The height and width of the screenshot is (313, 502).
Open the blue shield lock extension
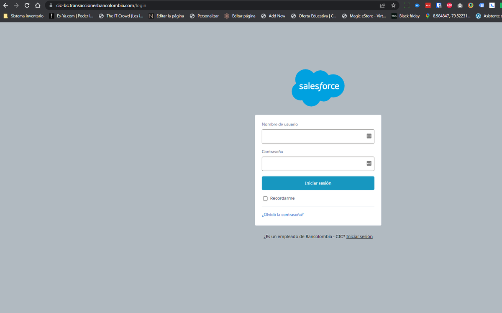tap(439, 5)
